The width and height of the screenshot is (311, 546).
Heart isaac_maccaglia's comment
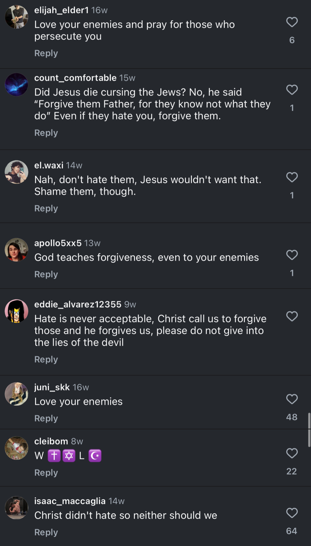point(292,513)
